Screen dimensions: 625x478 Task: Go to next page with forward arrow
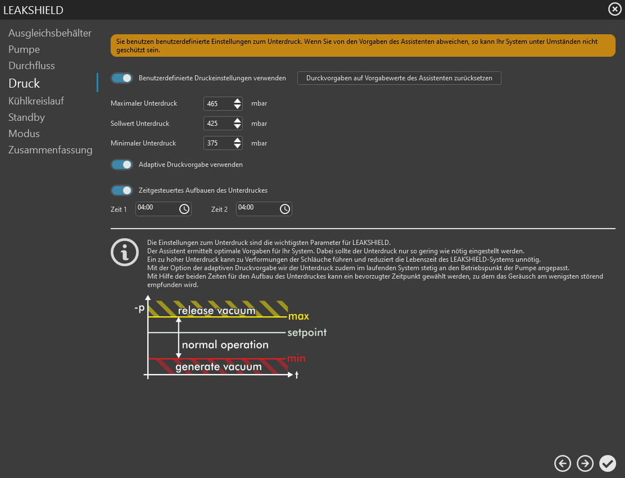point(585,463)
